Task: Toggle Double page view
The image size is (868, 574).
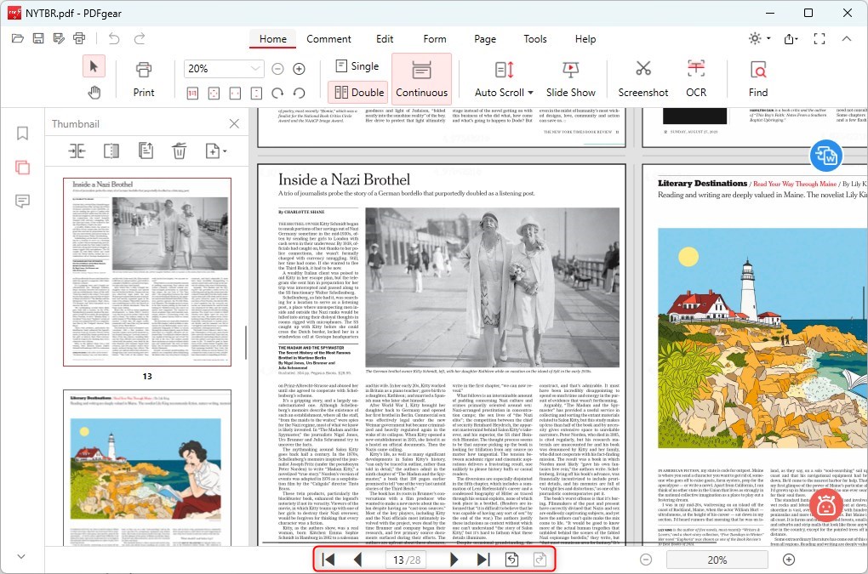Action: 359,93
